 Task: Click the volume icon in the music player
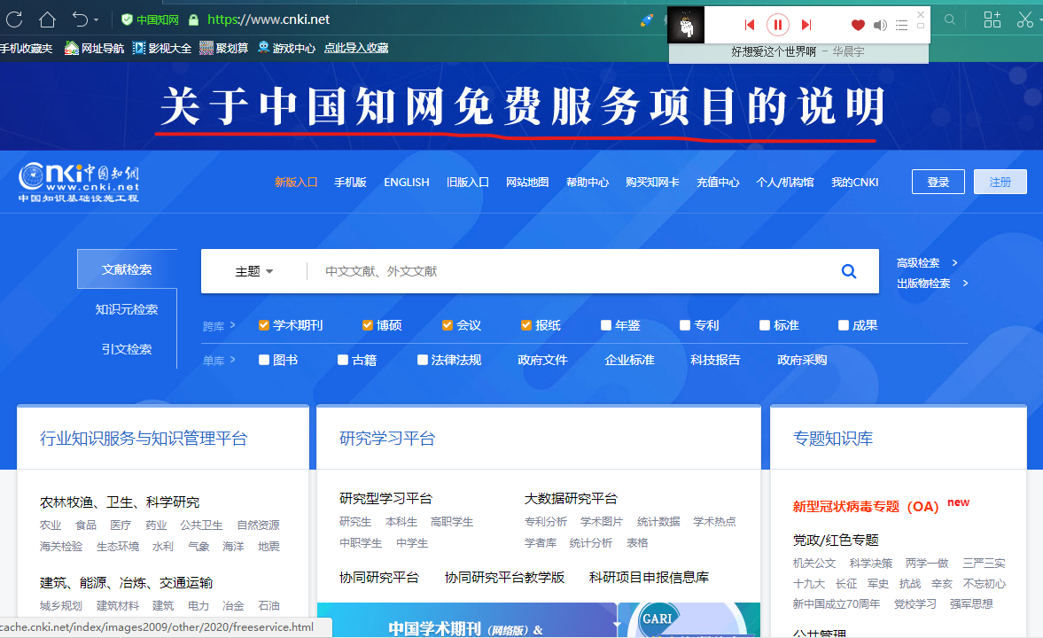point(880,25)
